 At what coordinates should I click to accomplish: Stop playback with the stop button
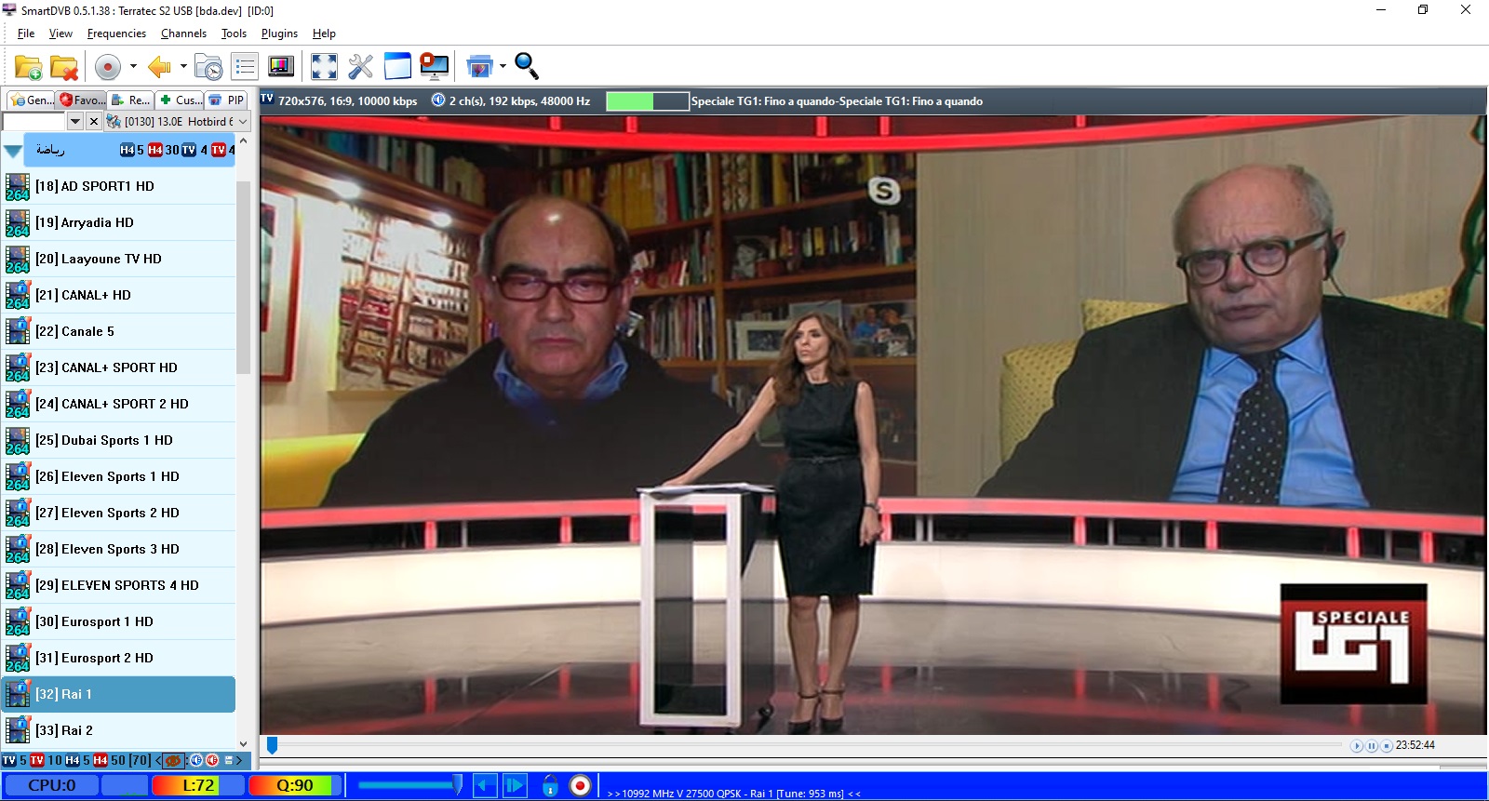1387,746
